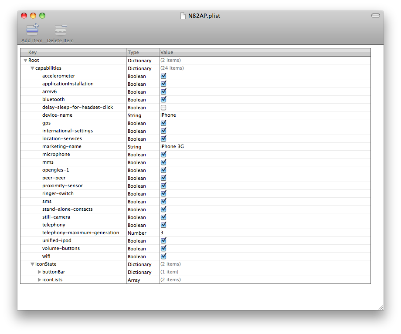Click the Dictionary type of Root
401x334 pixels.
click(x=139, y=61)
